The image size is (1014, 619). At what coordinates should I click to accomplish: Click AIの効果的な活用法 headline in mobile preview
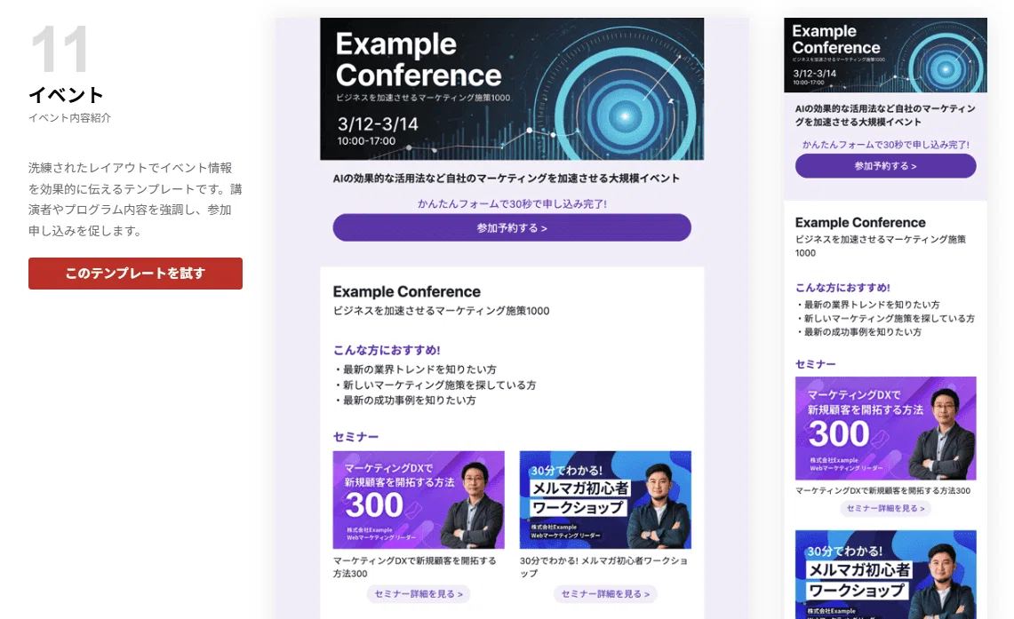(885, 115)
